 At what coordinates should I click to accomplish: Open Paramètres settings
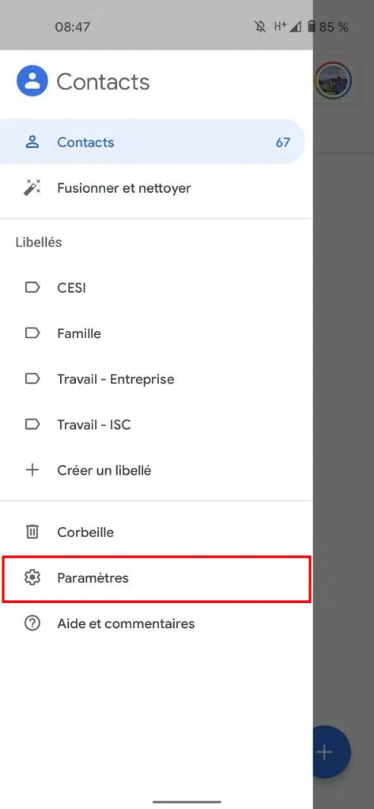tap(157, 578)
